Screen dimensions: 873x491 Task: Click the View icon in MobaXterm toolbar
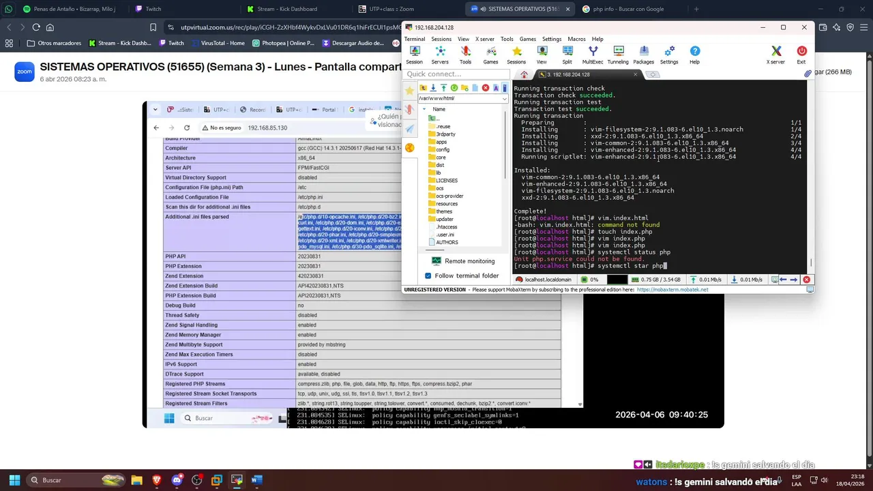[542, 55]
